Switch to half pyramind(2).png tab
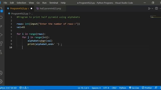The height and width of the screenshot is (90, 161). 50,8
